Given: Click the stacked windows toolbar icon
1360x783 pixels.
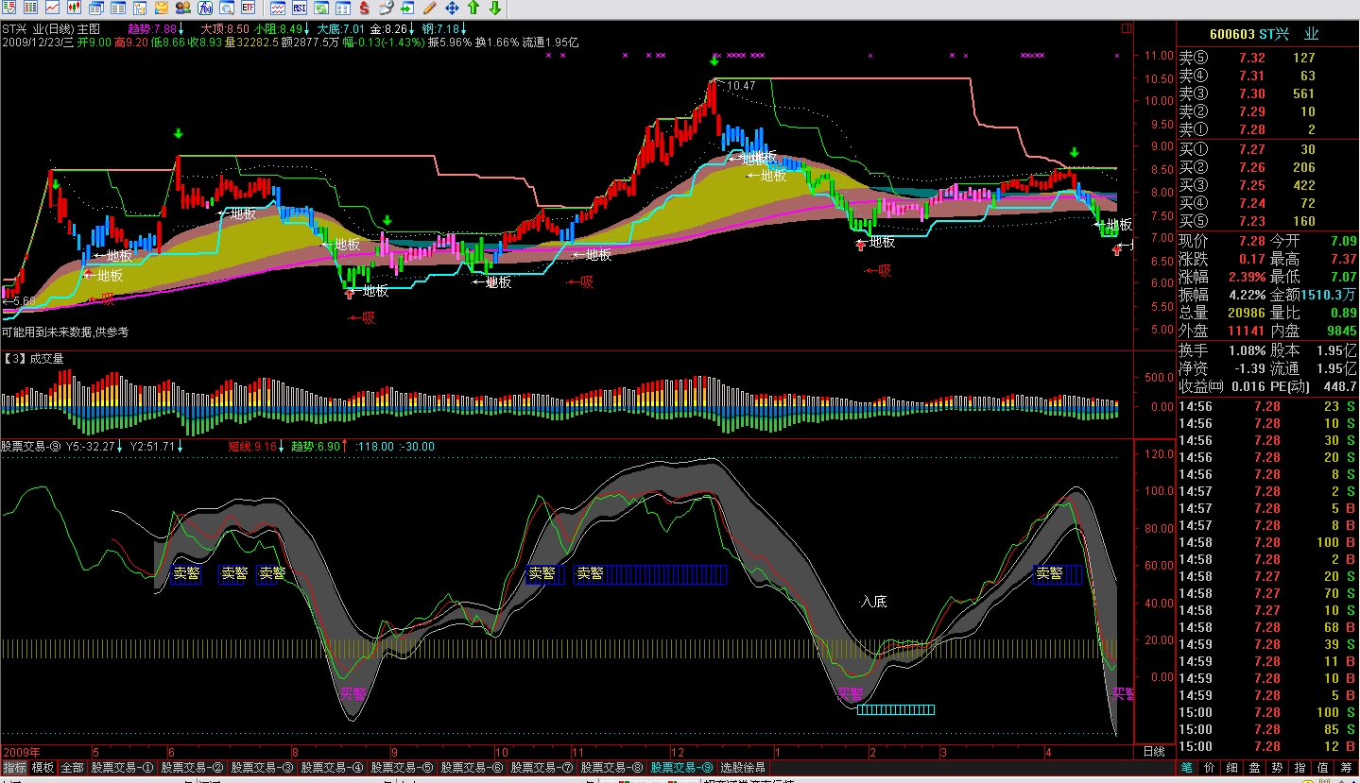Looking at the screenshot, I should [x=95, y=8].
